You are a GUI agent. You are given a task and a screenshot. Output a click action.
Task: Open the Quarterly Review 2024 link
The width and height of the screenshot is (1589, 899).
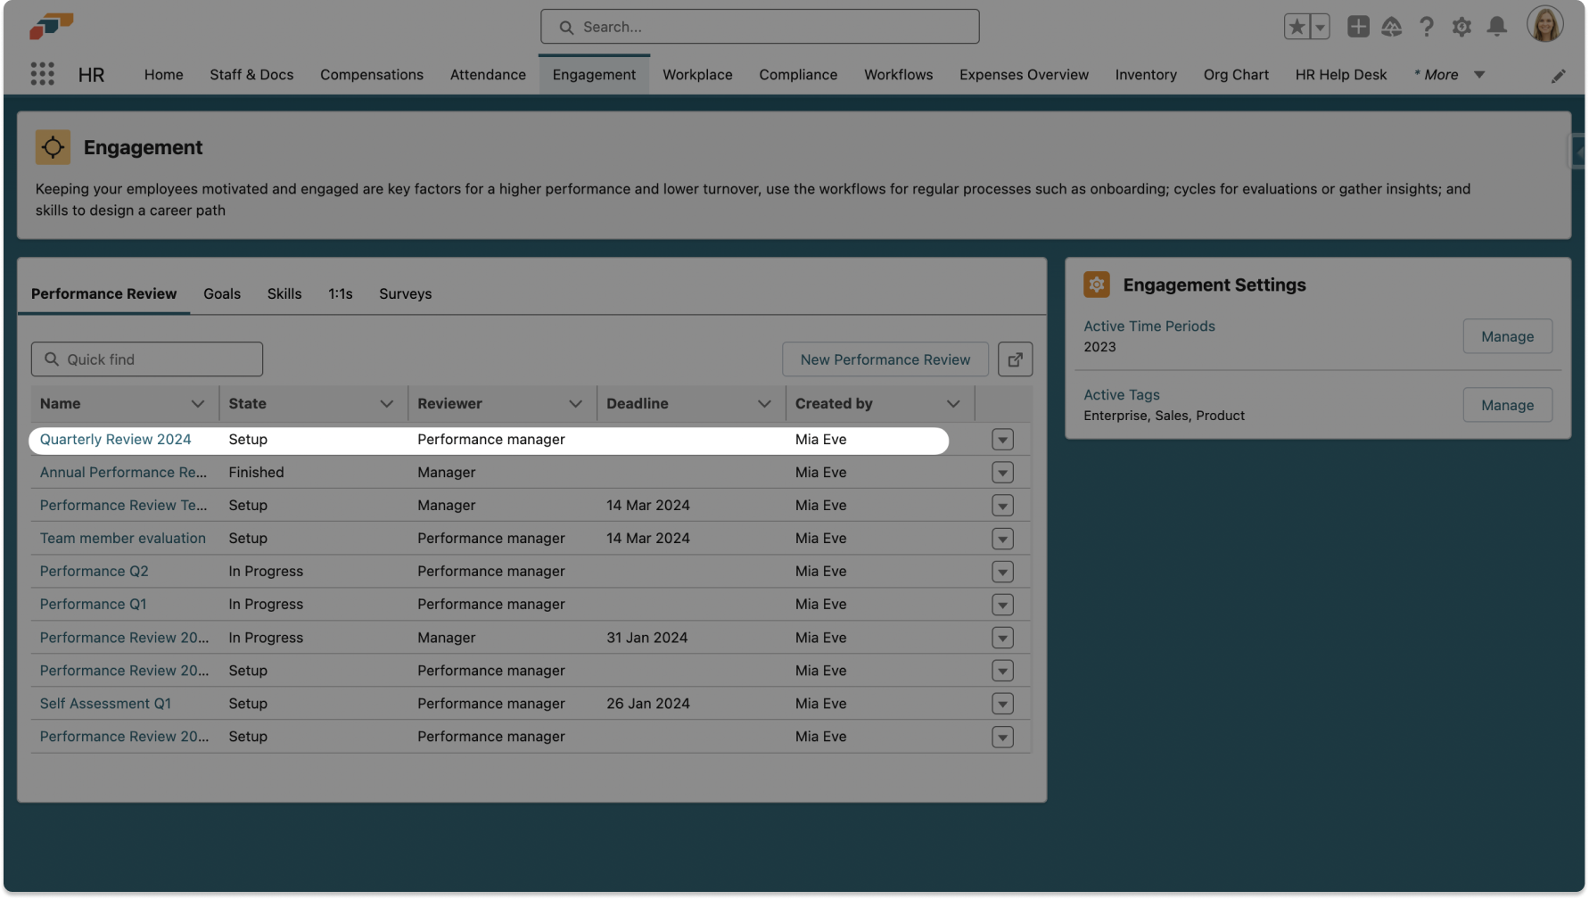click(115, 439)
